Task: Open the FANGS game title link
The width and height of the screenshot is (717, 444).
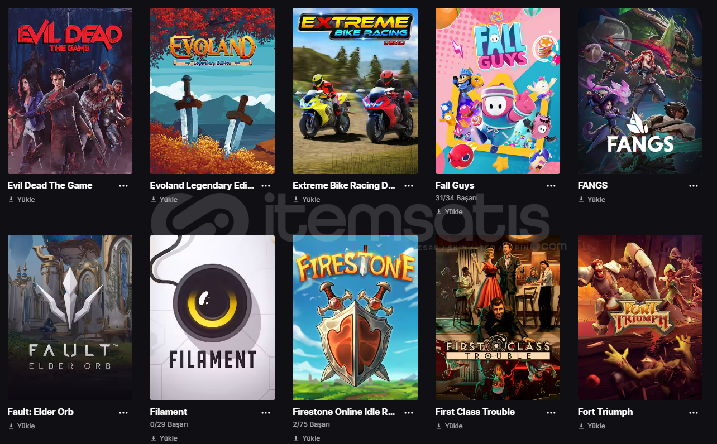Action: click(592, 186)
